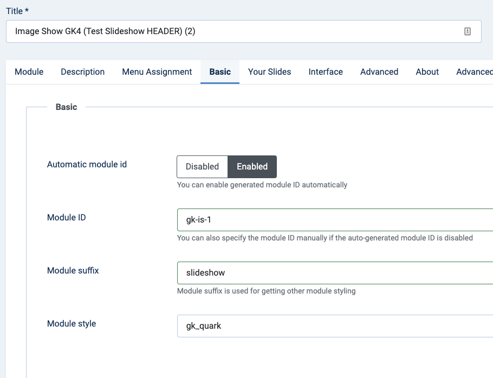Screen dimensions: 493x378
Task: Open the Advanced tab next to Interface
Action: pyautogui.click(x=379, y=71)
